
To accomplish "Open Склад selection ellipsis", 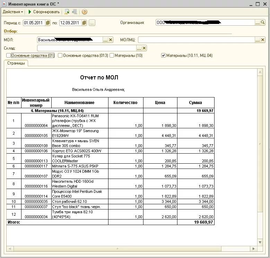I will tap(139, 48).
